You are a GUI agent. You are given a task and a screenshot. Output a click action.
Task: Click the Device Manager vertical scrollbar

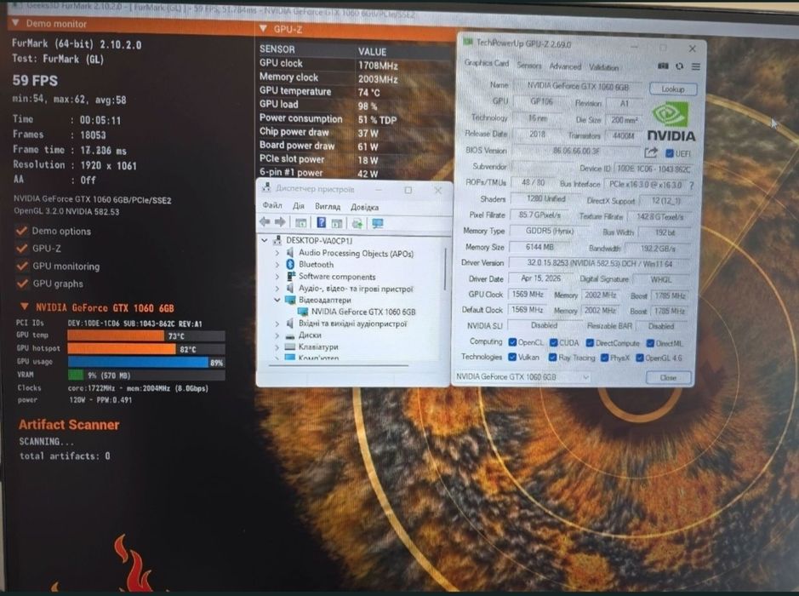tap(445, 269)
